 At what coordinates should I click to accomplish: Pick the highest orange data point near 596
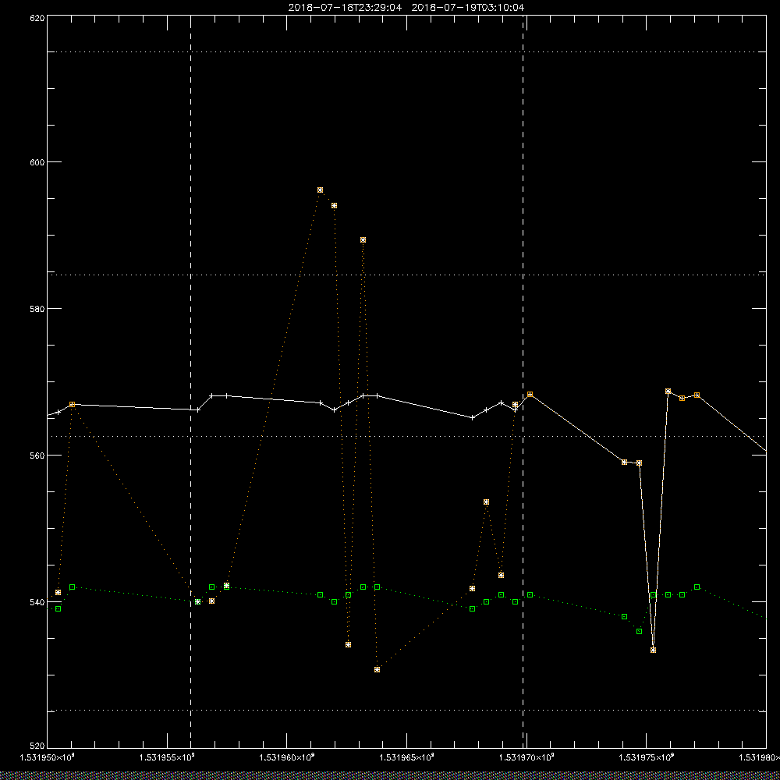(x=320, y=190)
